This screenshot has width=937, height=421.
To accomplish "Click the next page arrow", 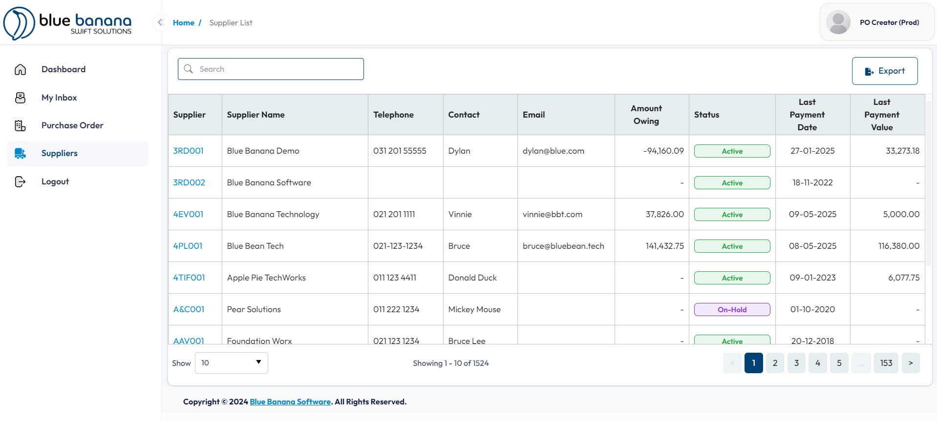I will (911, 363).
